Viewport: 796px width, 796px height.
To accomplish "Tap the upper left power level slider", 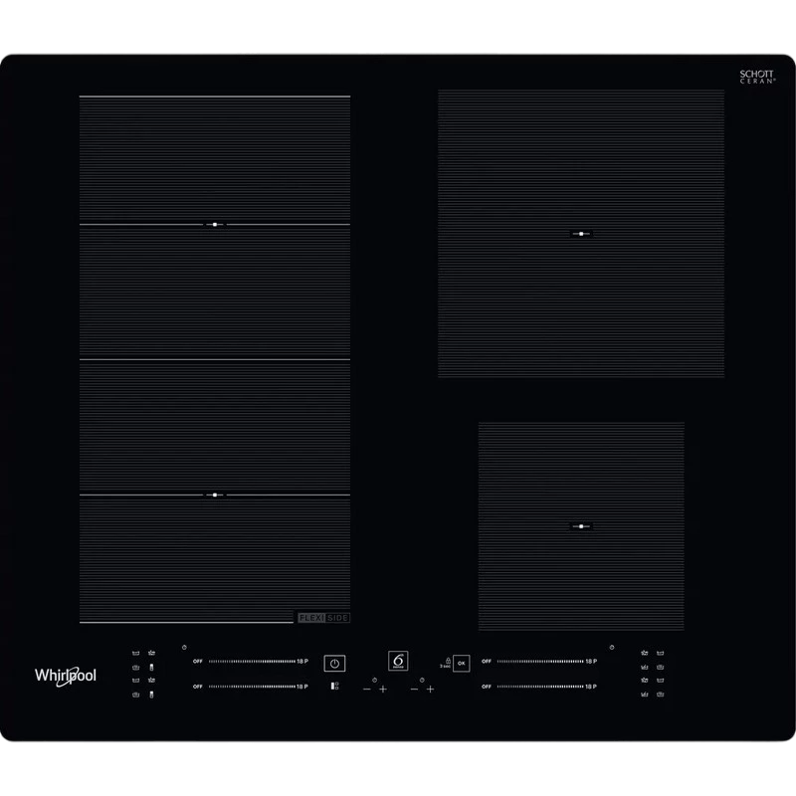I will point(252,662).
